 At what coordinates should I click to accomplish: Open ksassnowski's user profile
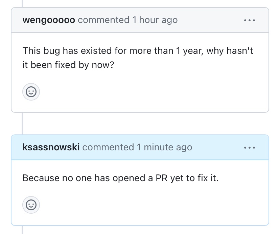tap(51, 147)
